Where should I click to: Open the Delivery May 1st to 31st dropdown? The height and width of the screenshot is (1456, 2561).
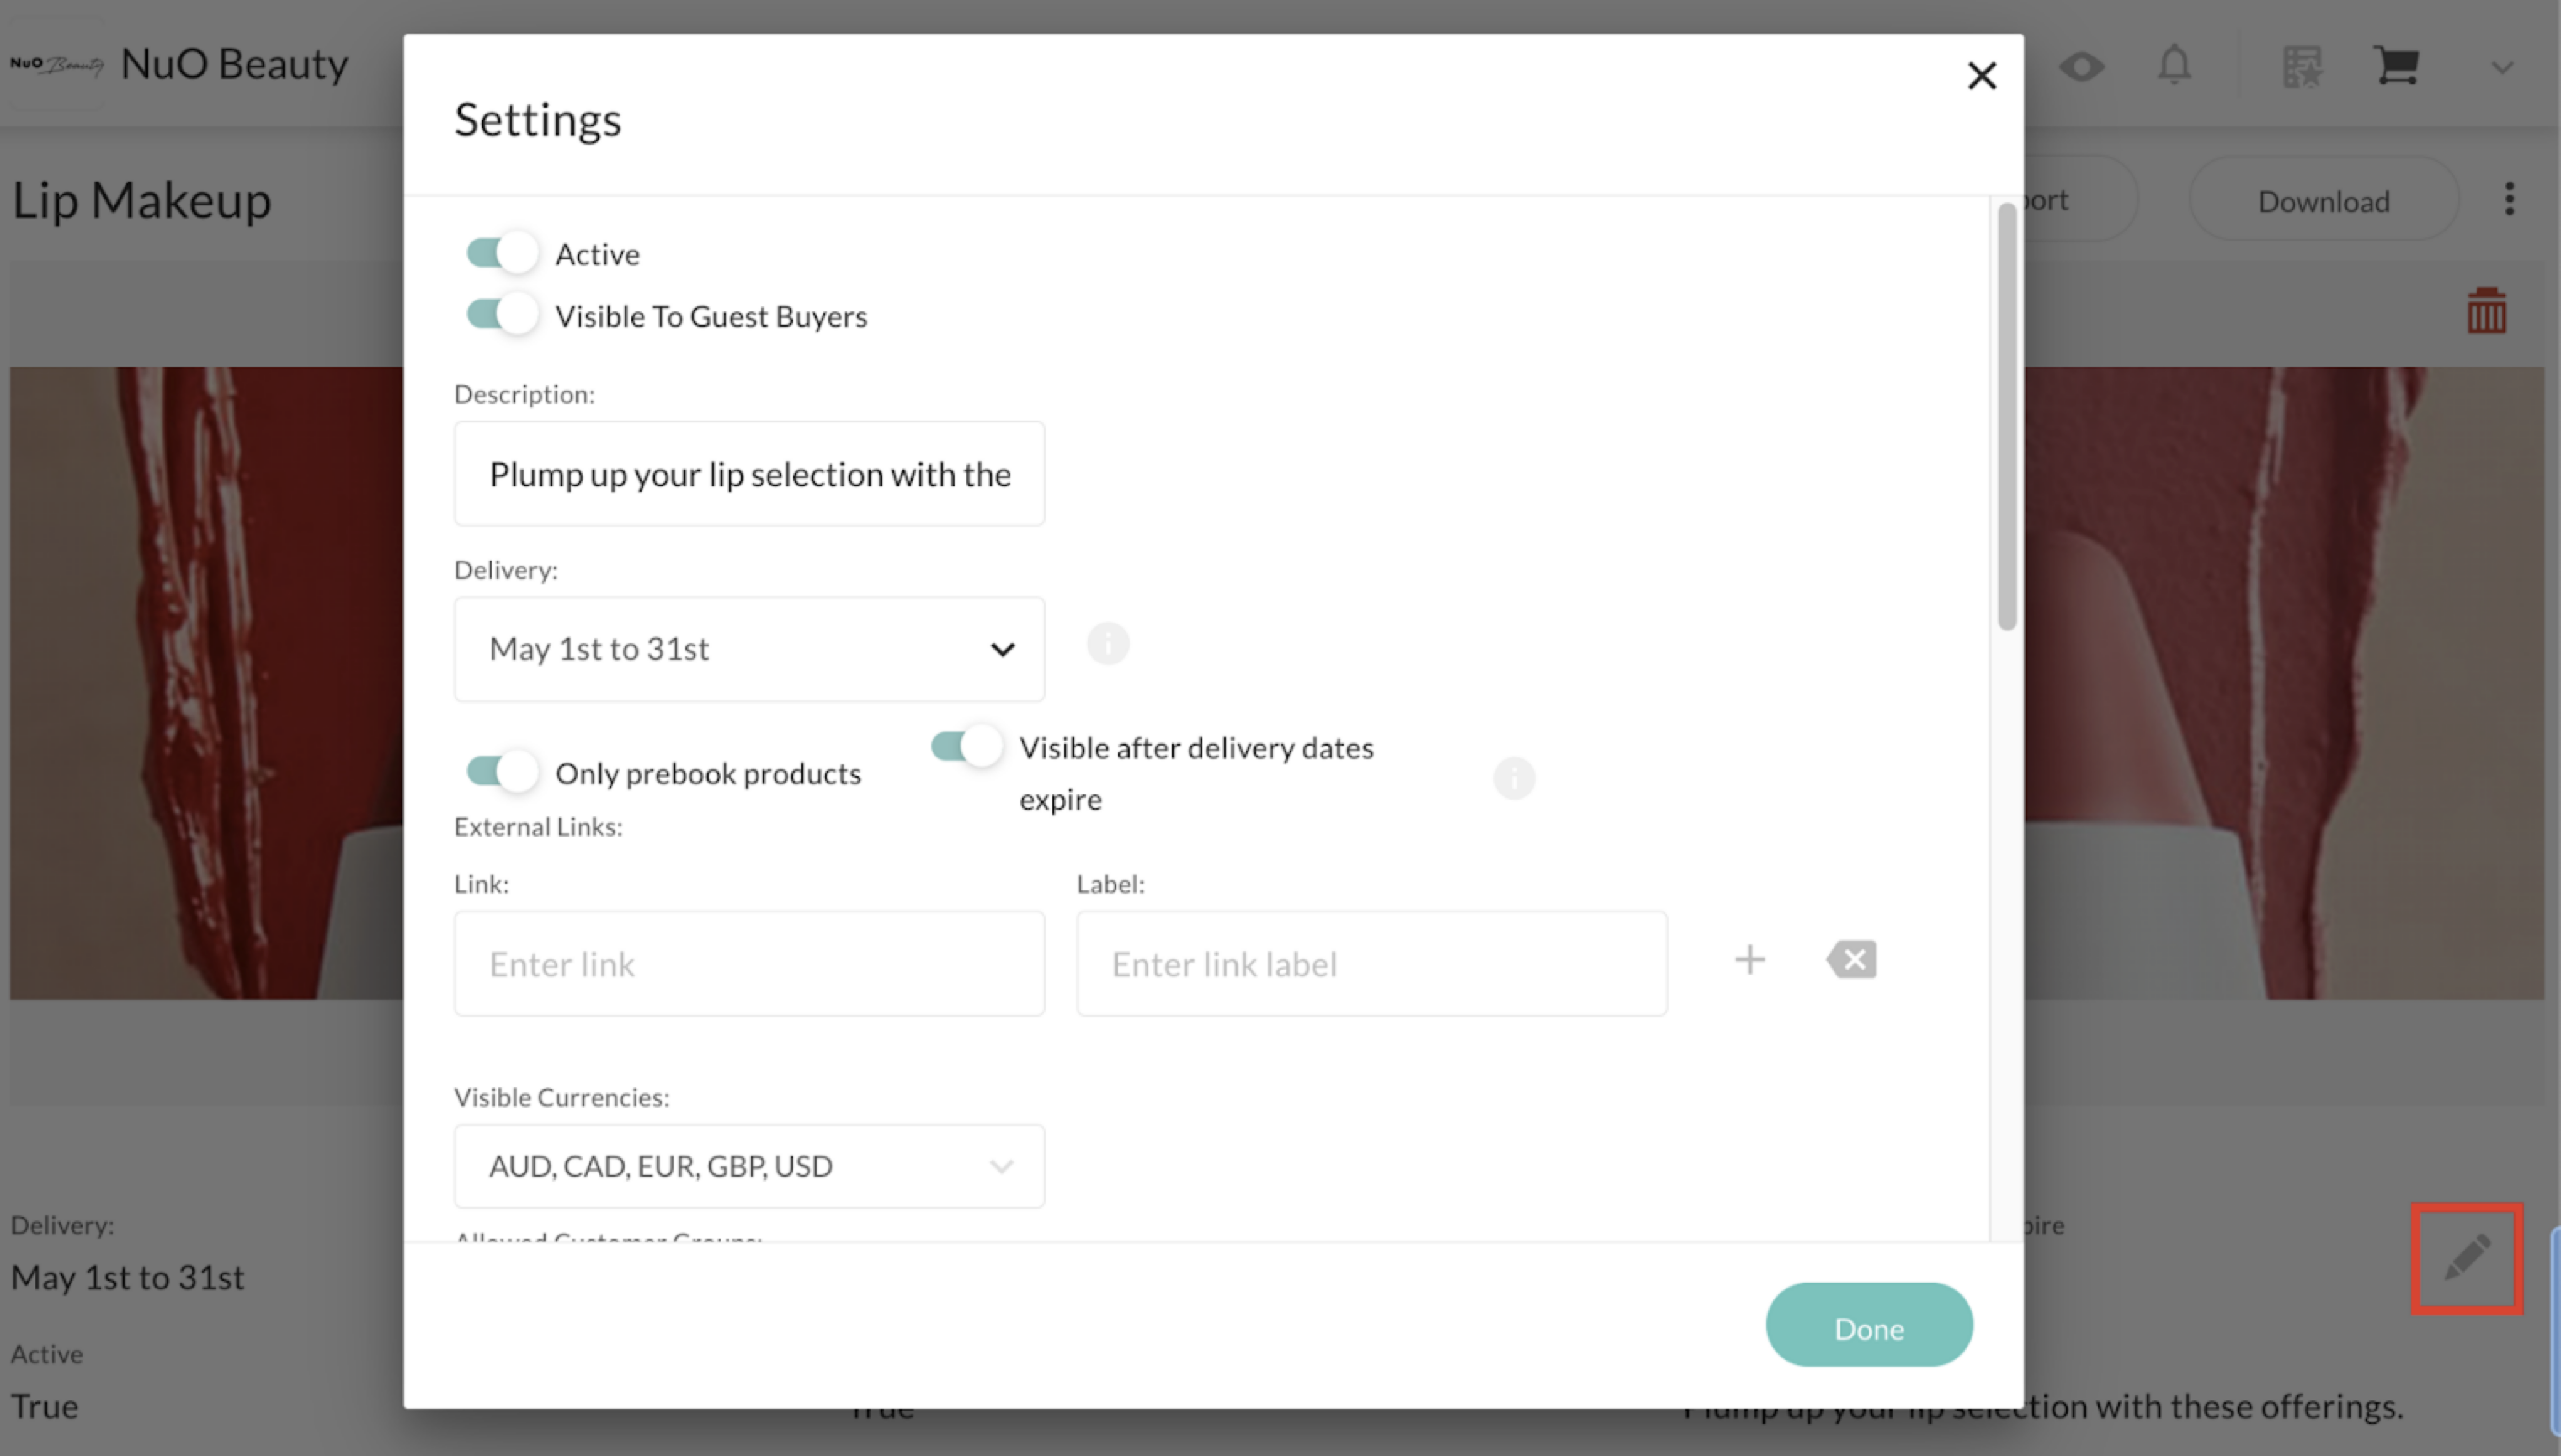[749, 649]
